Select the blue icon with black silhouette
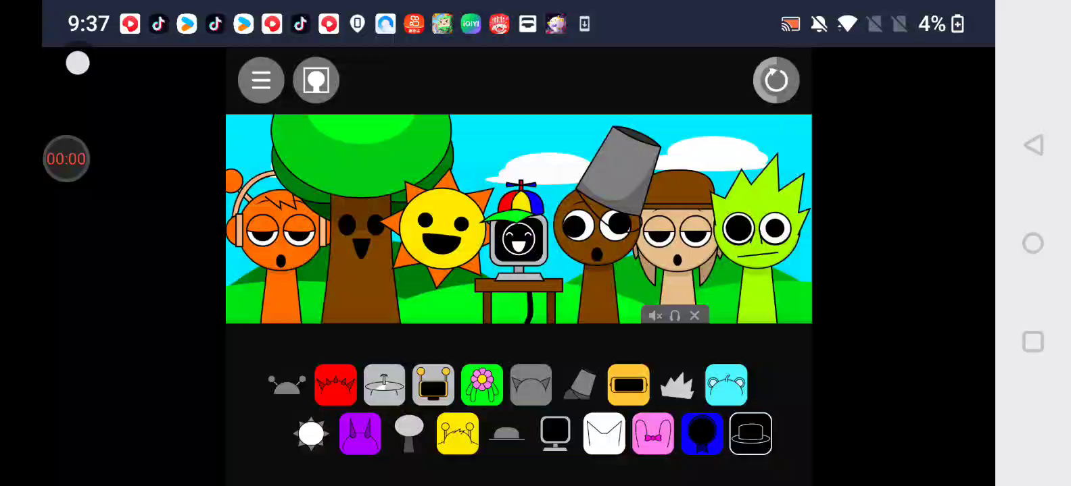 click(702, 433)
